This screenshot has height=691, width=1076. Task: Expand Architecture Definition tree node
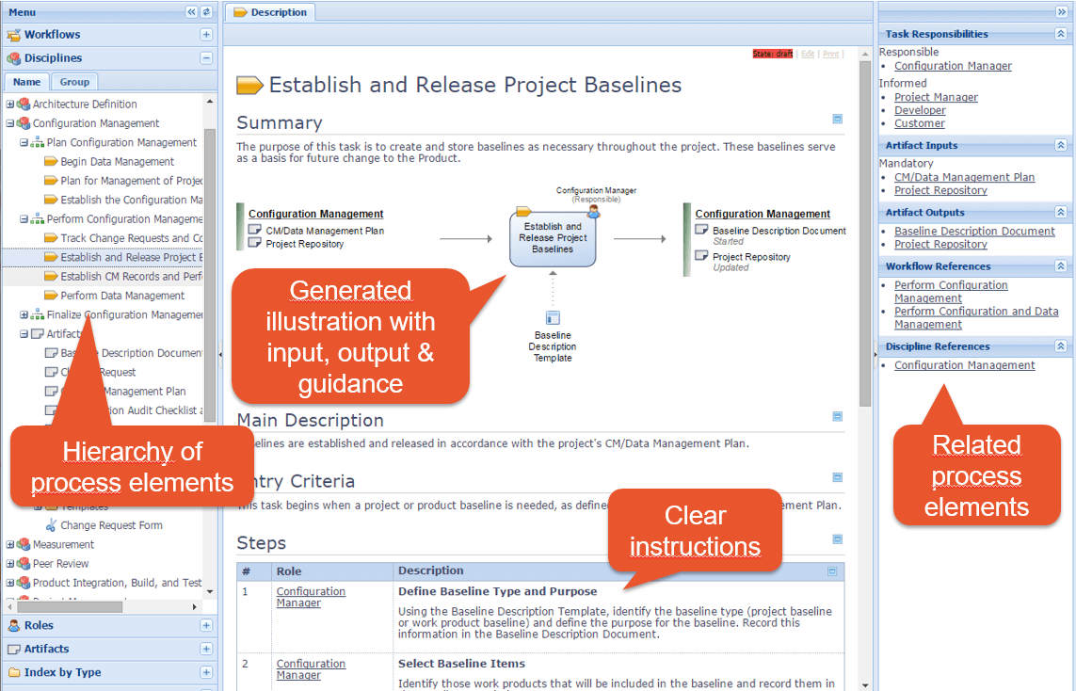click(9, 104)
